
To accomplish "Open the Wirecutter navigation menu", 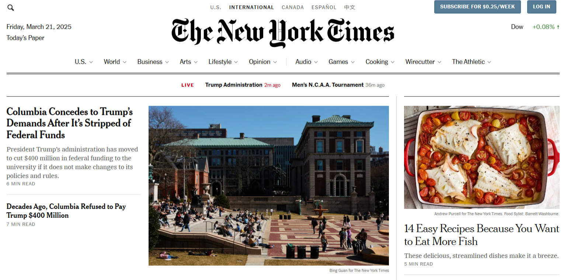I will point(423,62).
